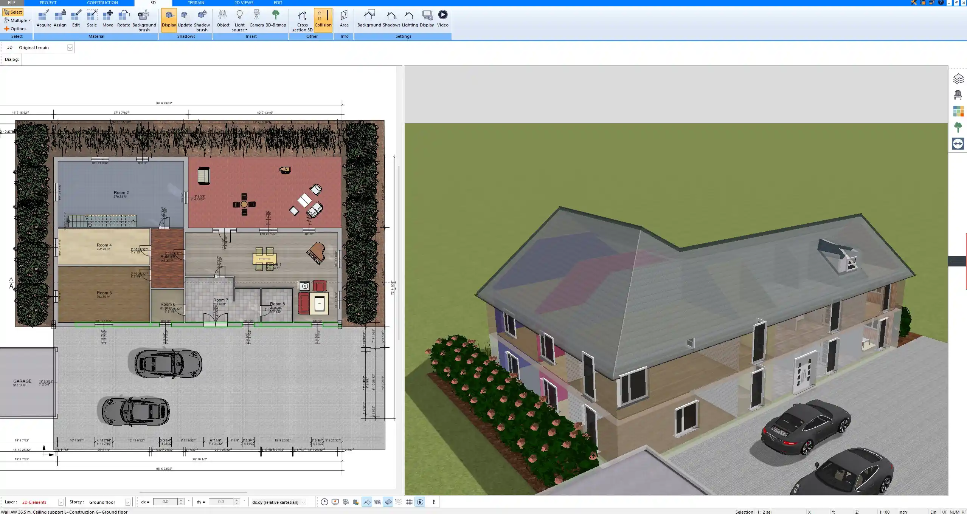This screenshot has height=514, width=967.
Task: Click the Options button in the Select group
Action: 16,29
